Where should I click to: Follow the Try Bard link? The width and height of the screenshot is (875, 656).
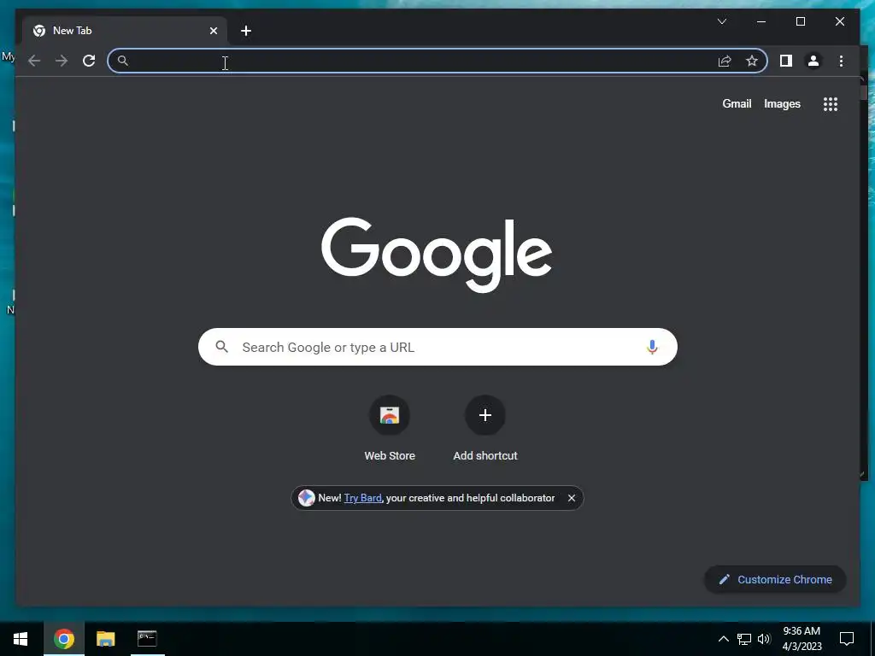[362, 498]
